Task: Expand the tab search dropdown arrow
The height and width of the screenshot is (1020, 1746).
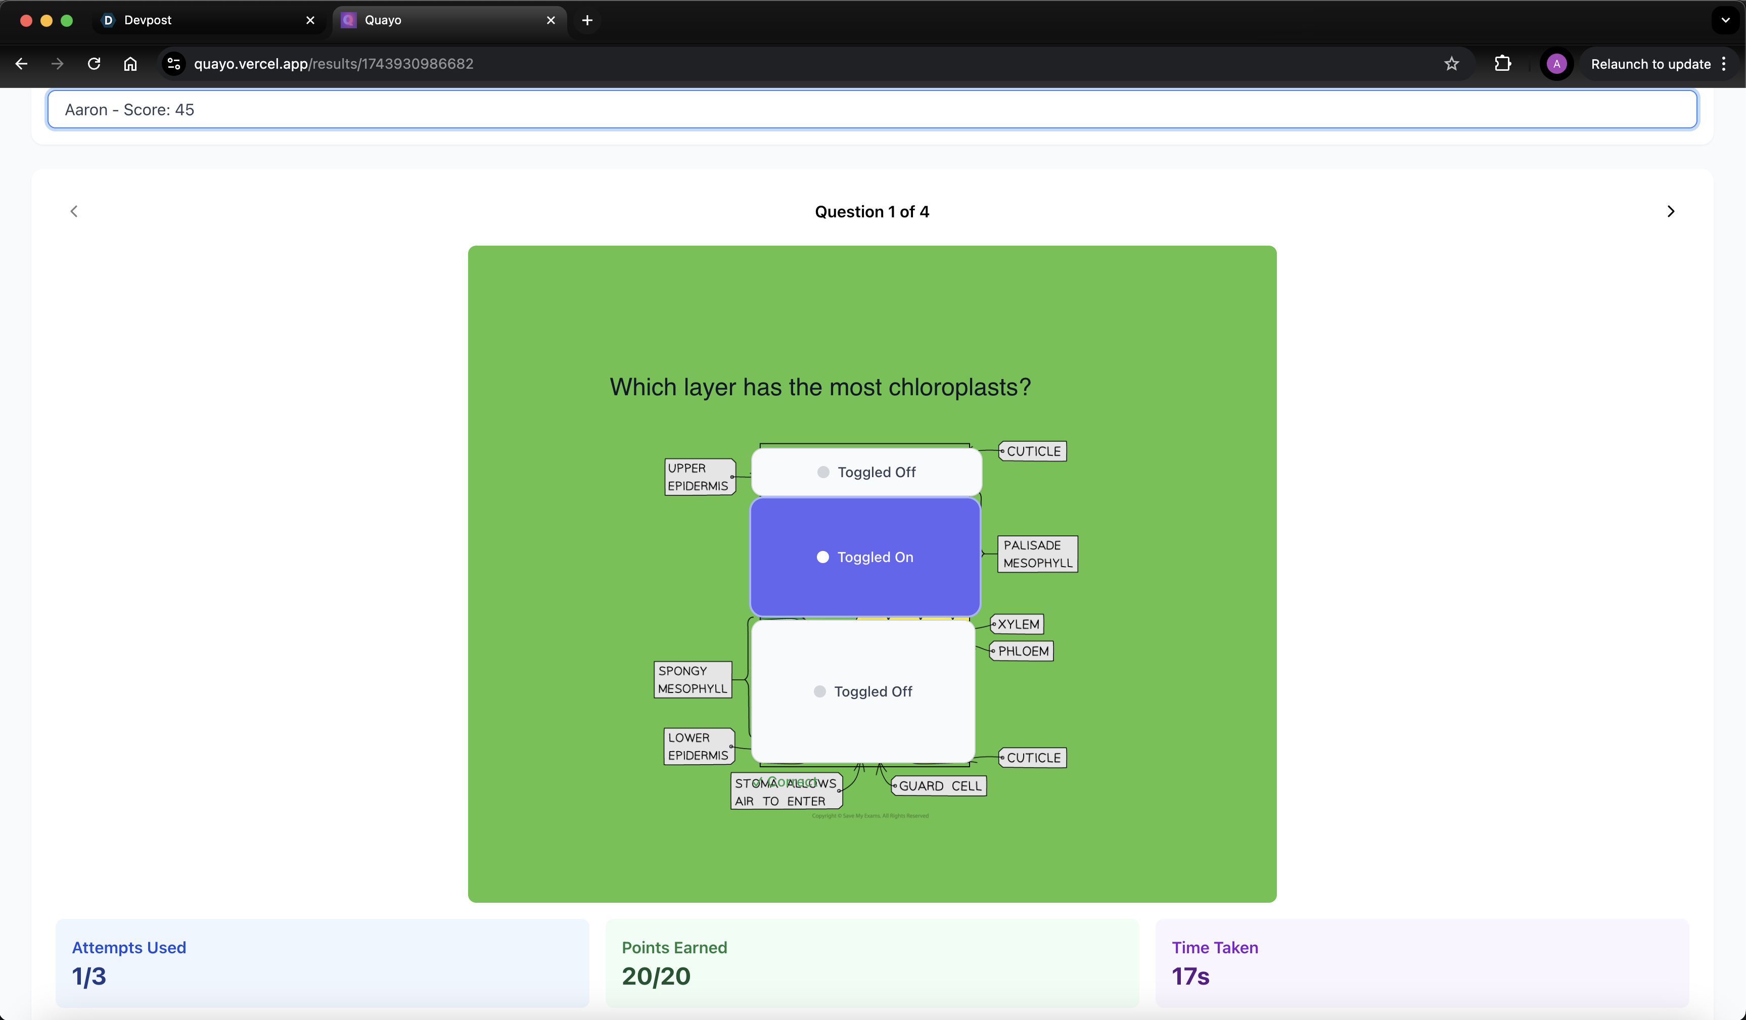Action: pos(1725,20)
